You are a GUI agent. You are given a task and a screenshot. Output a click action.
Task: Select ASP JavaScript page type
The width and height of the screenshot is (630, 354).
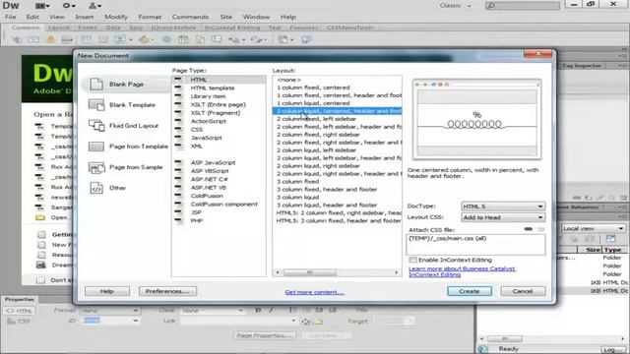click(x=213, y=162)
